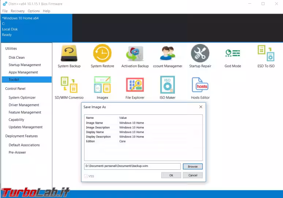283x198 pixels.
Task: Open the System Backup tool
Action: (69, 56)
